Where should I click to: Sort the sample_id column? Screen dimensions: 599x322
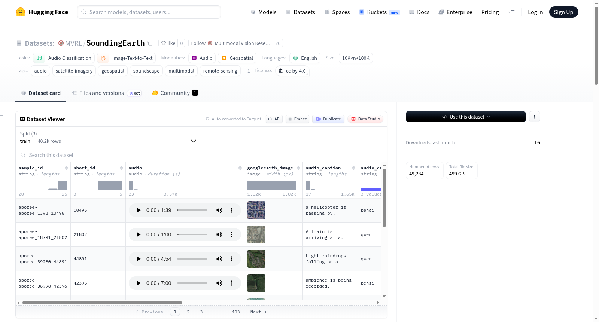[66, 168]
